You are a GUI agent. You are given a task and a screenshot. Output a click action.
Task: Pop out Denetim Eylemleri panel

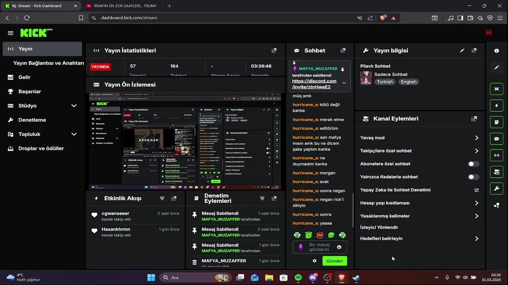[274, 198]
